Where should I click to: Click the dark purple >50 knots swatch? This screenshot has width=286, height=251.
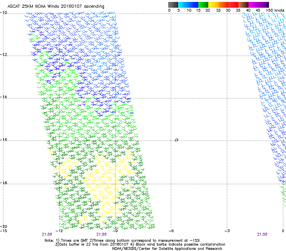coord(267,5)
